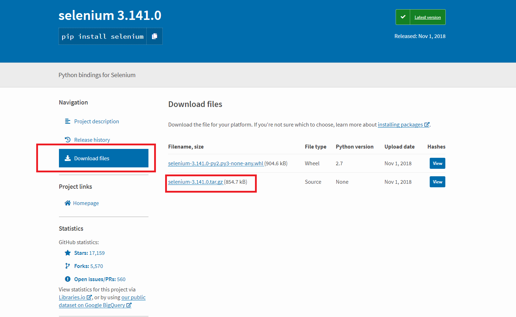516x317 pixels.
Task: Click the Wheel file type cell
Action: [x=312, y=163]
